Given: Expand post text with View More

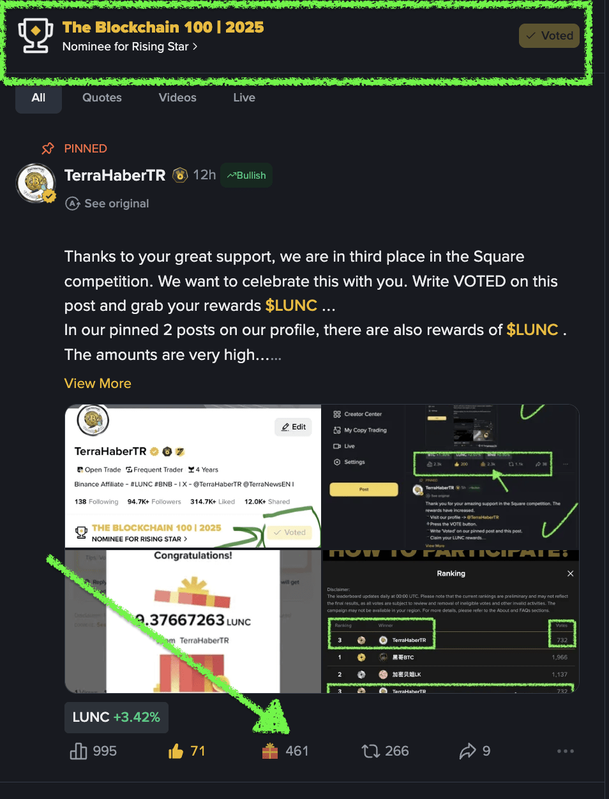Looking at the screenshot, I should pyautogui.click(x=98, y=384).
